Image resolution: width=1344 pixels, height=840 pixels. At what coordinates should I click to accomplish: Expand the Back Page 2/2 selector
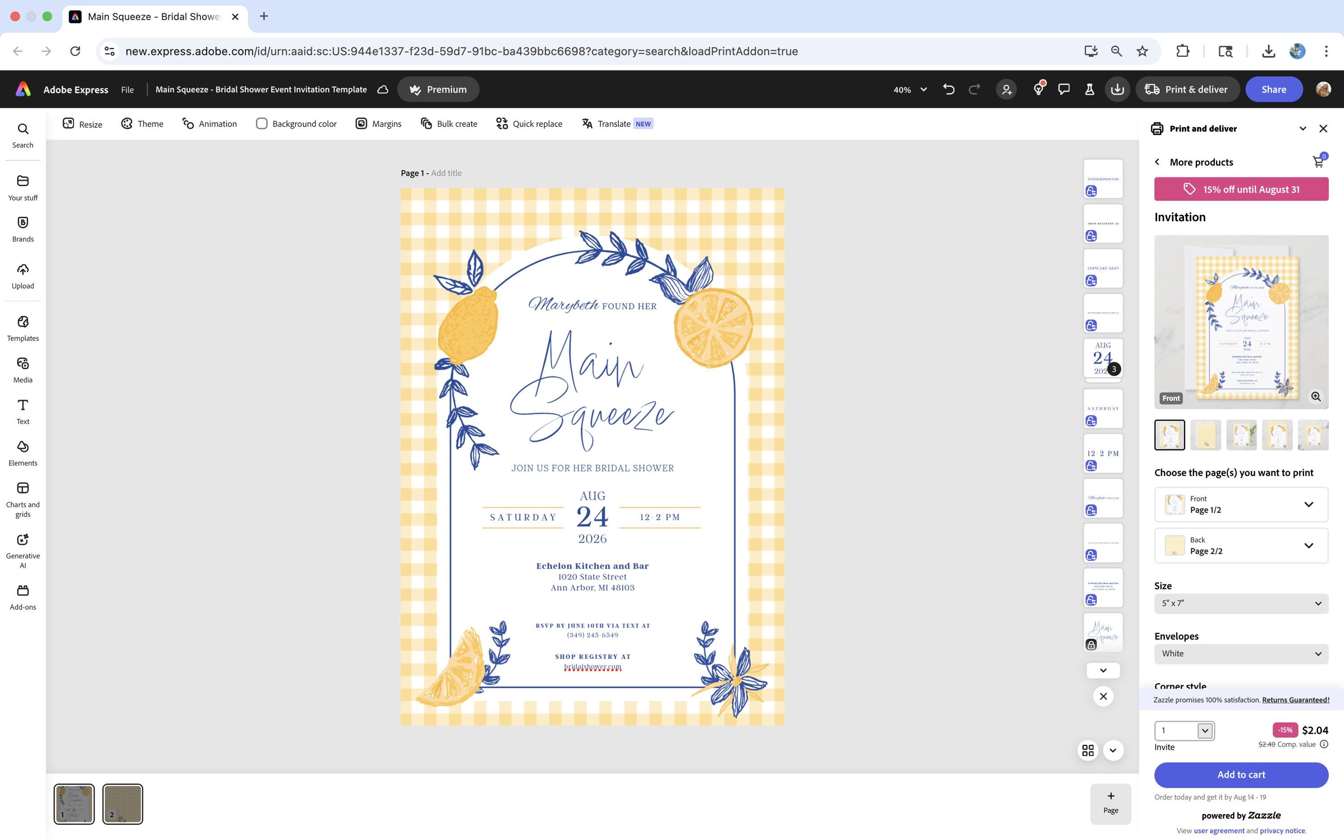1241,546
